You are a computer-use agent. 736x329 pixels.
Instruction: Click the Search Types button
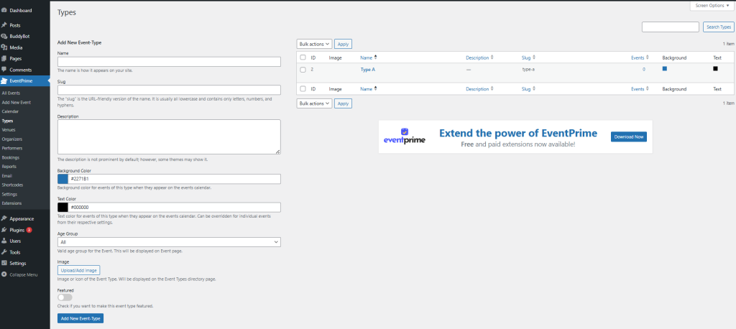pos(719,27)
